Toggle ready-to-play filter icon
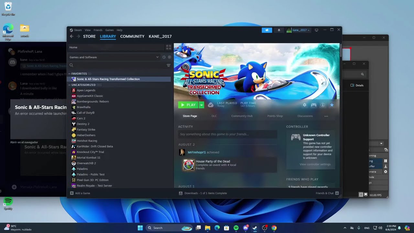Viewport: 414px width, 233px height. (169, 57)
